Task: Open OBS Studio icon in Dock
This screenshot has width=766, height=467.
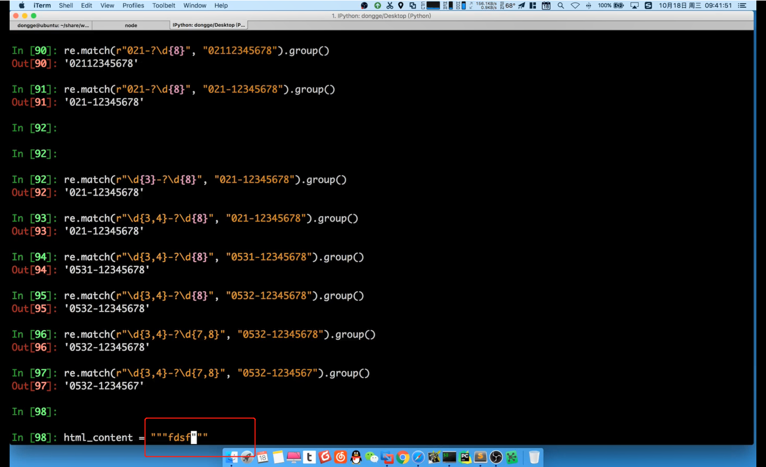Action: [496, 457]
